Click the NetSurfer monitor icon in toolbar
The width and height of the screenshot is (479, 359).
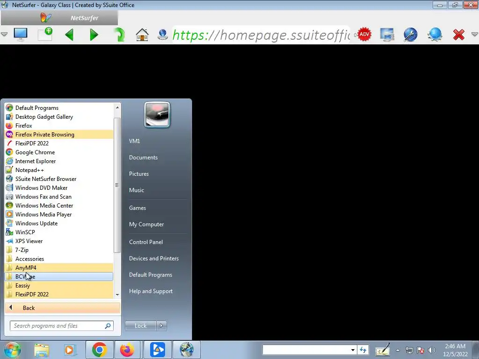tap(21, 35)
